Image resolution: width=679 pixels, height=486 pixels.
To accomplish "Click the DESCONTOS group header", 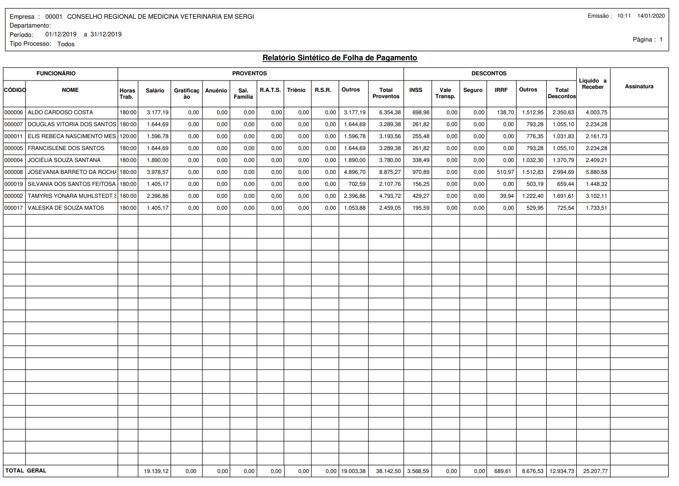I will 489,73.
